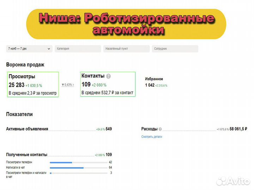Click the Написали в чат count 64
The width and height of the screenshot is (254, 190).
[x=110, y=167]
